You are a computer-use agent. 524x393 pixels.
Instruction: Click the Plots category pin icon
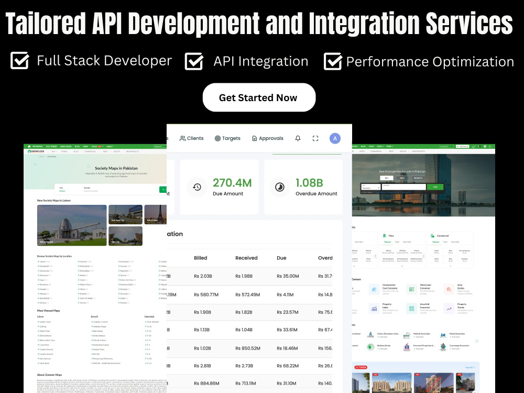point(384,236)
